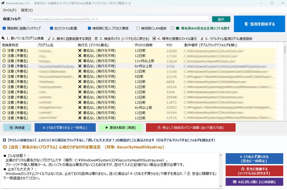Switch to tab 5. リアルタイム監視ログ＆通信遮断
The height and width of the screenshot is (190, 287).
pyautogui.click(x=226, y=39)
